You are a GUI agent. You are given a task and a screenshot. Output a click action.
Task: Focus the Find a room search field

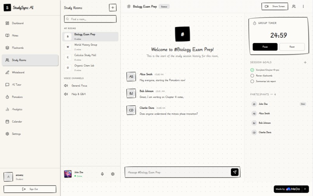point(90,19)
